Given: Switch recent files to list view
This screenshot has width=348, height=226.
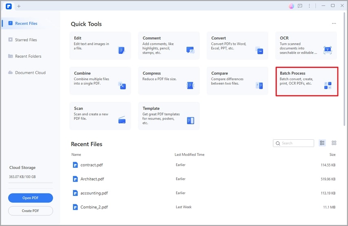Looking at the screenshot, I should [322, 143].
